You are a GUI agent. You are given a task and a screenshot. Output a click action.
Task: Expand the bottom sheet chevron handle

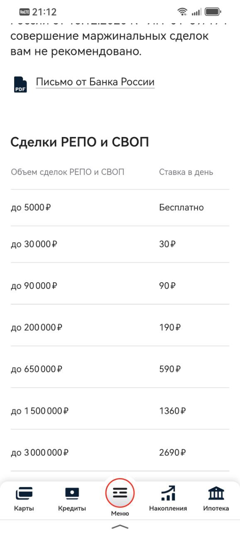pos(120,527)
